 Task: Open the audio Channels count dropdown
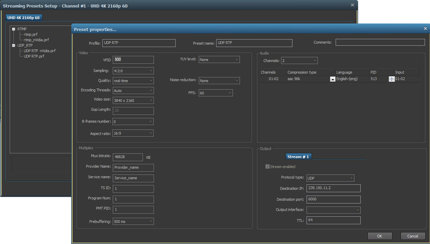[x=299, y=61]
